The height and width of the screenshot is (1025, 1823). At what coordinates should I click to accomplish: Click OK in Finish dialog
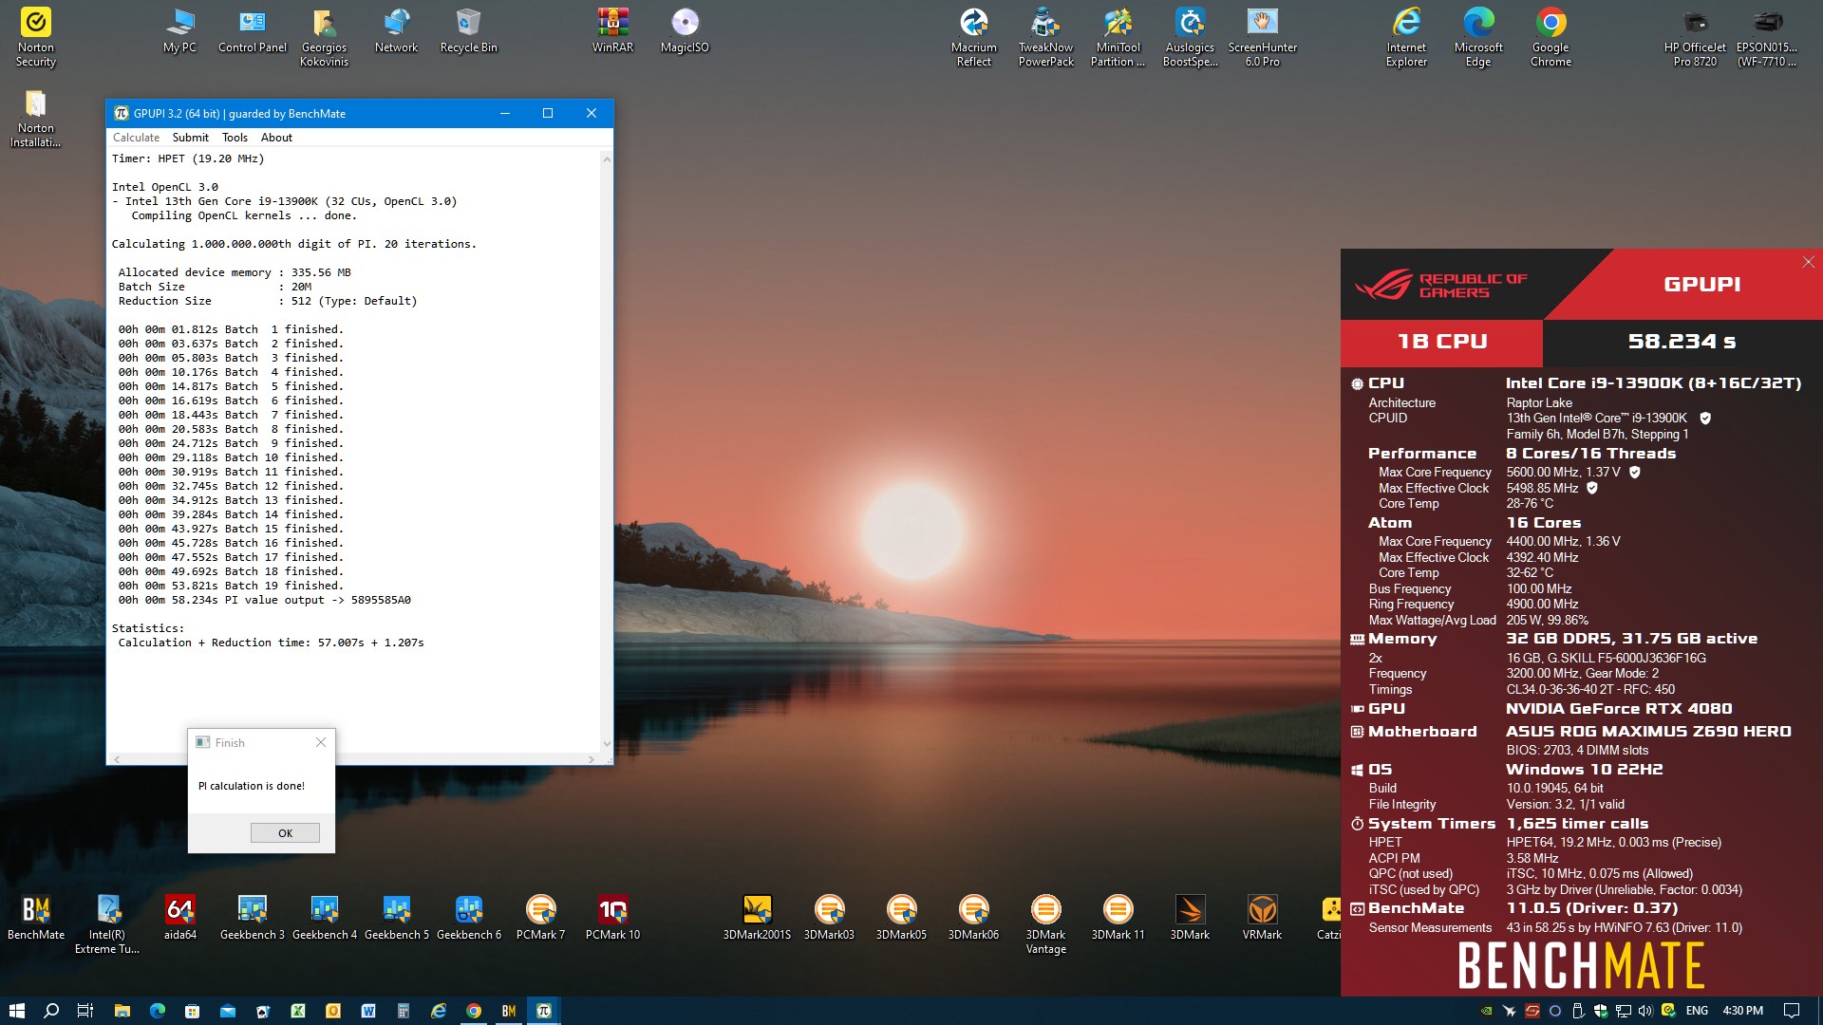pos(285,833)
